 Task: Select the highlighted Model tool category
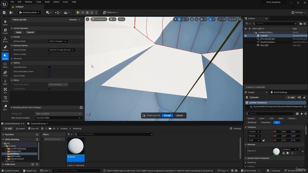coord(5,57)
